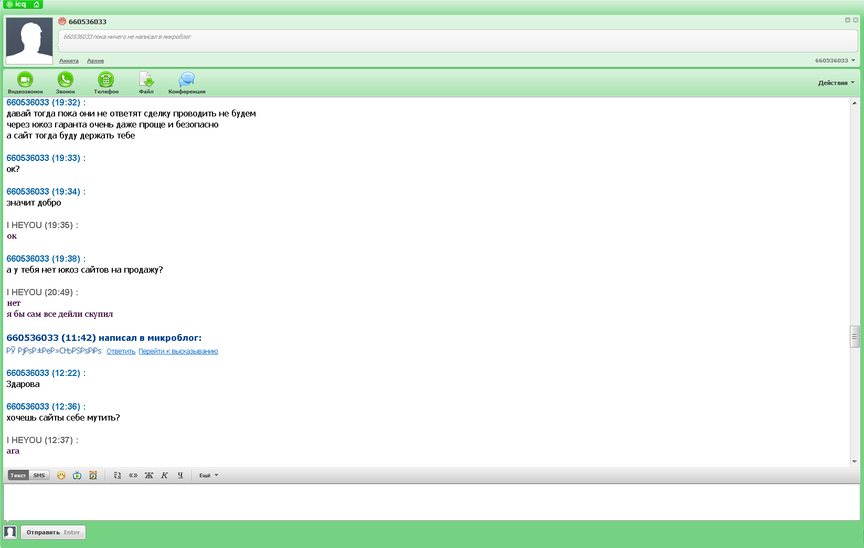Click the chat scrollbar down arrow
This screenshot has width=864, height=548.
[855, 461]
